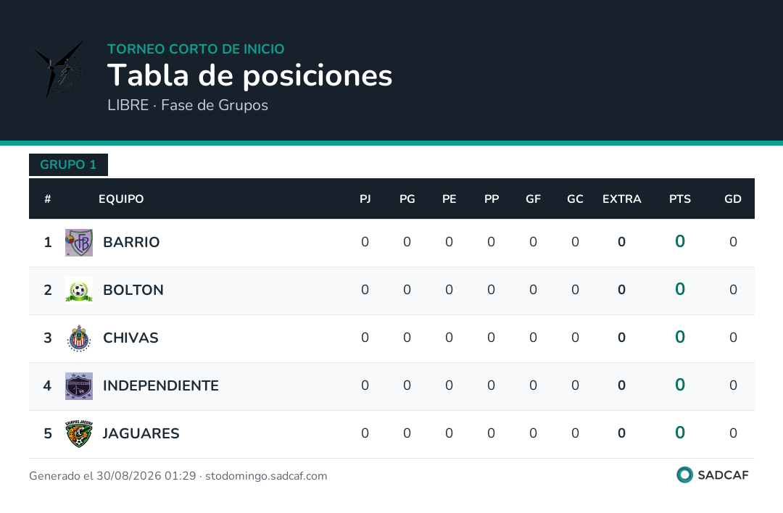Click the Independiente team crest
Image resolution: width=783 pixels, height=513 pixels.
coord(79,386)
